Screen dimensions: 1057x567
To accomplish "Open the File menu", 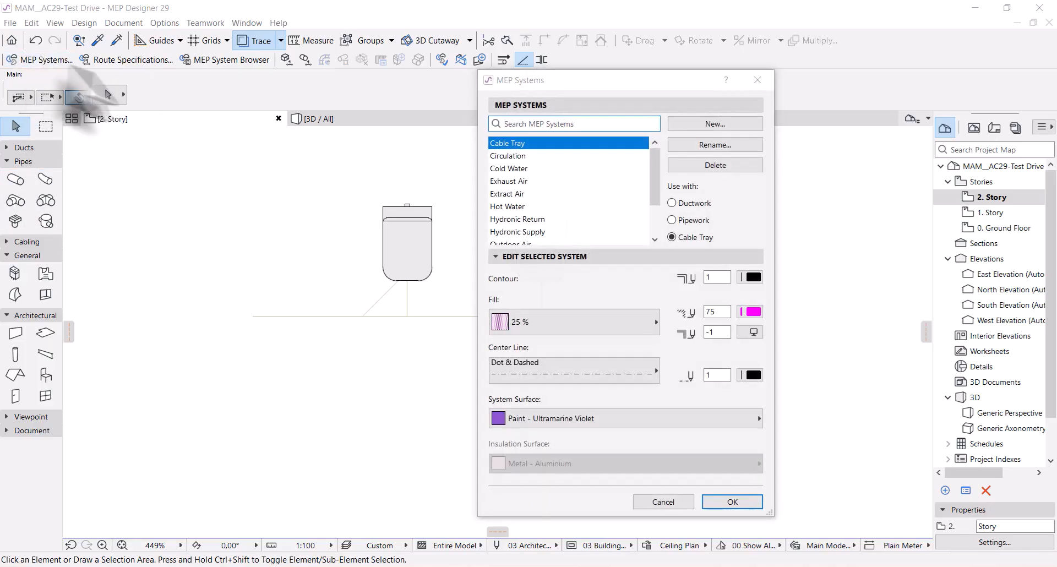I will (10, 23).
